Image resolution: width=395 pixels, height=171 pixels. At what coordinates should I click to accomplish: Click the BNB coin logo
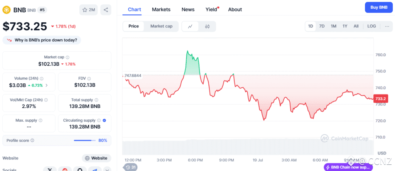[x=7, y=10]
